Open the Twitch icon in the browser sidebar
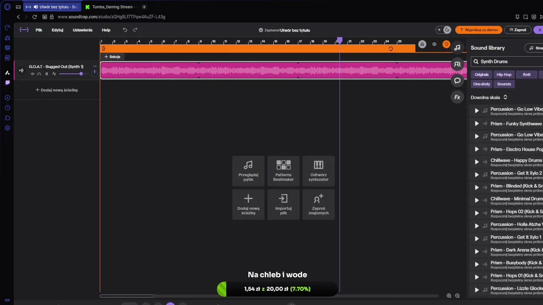The height and width of the screenshot is (305, 543). coord(7,83)
